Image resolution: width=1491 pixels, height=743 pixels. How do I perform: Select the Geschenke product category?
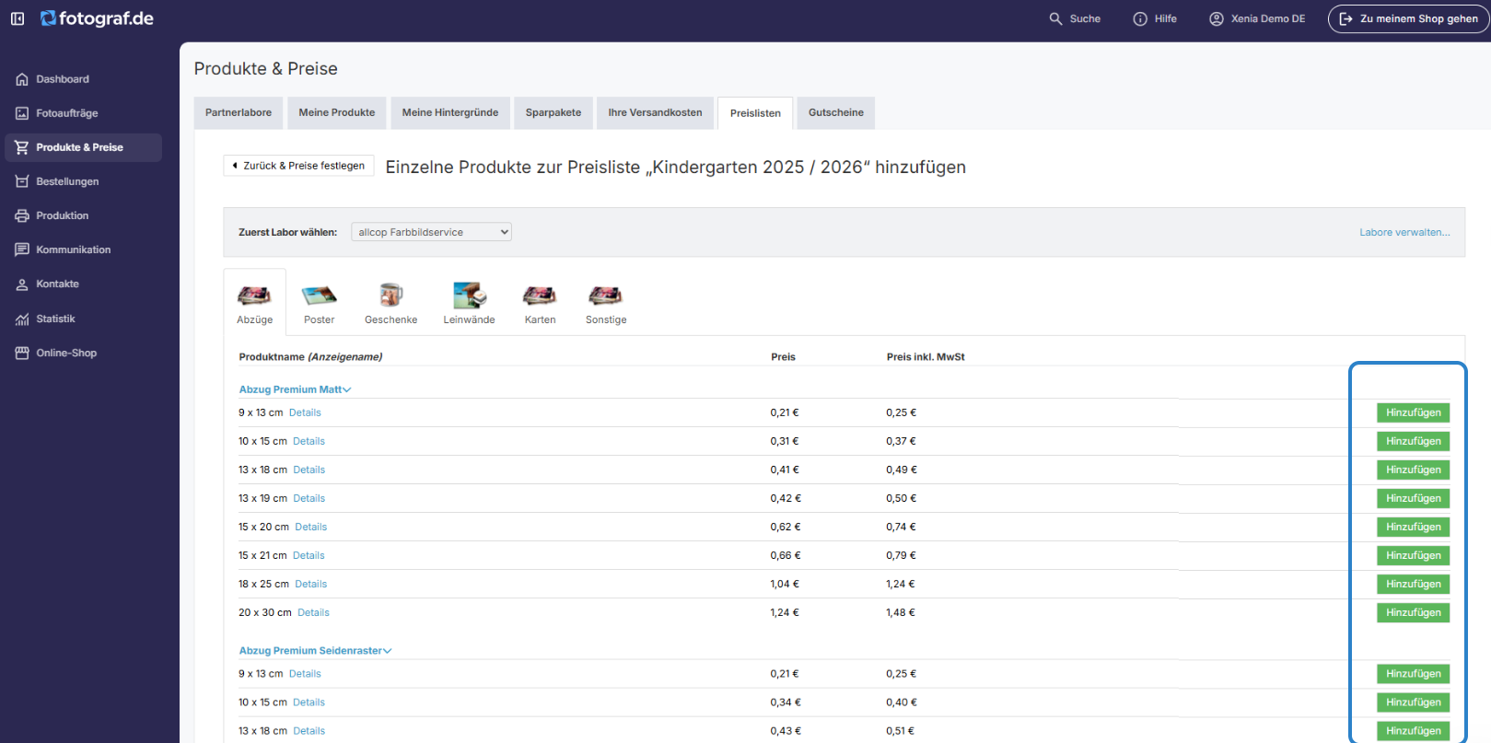coord(391,303)
